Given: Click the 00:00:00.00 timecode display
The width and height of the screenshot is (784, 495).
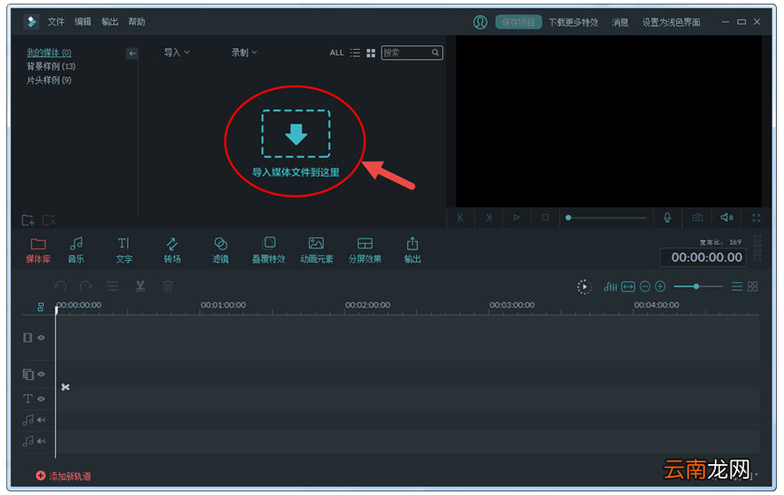Looking at the screenshot, I should (704, 257).
